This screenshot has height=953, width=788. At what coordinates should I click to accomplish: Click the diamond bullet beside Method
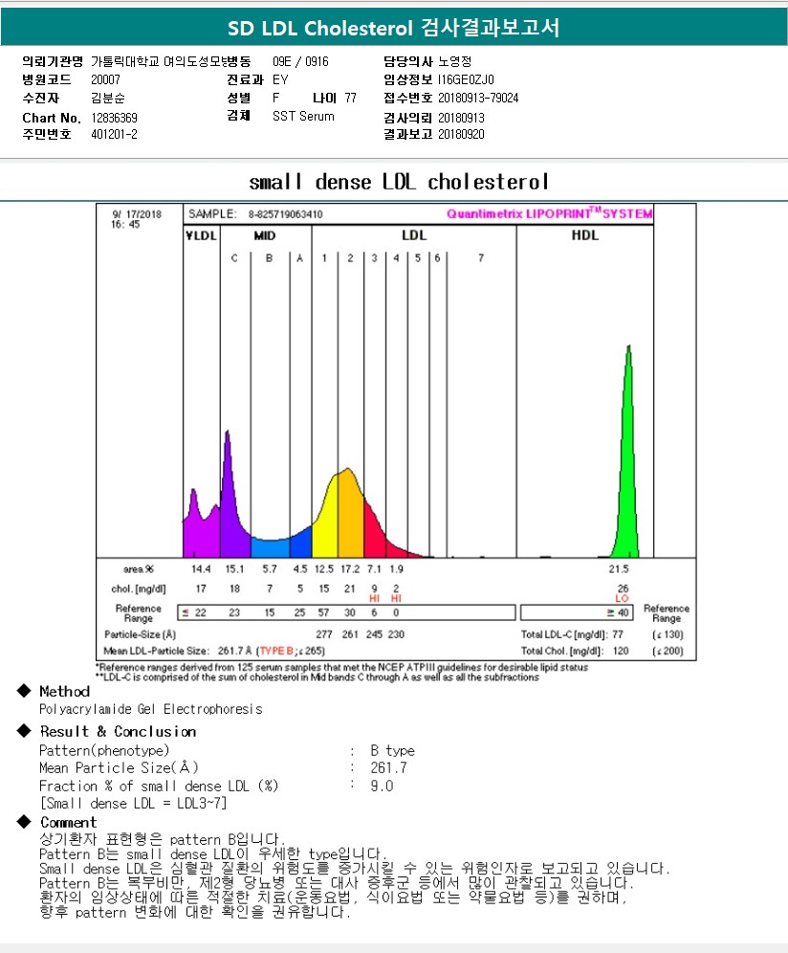click(23, 691)
